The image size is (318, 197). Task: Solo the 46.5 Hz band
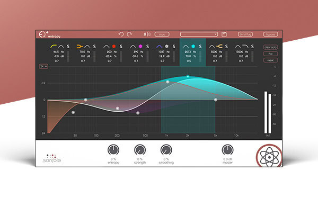pyautogui.click(x=68, y=47)
